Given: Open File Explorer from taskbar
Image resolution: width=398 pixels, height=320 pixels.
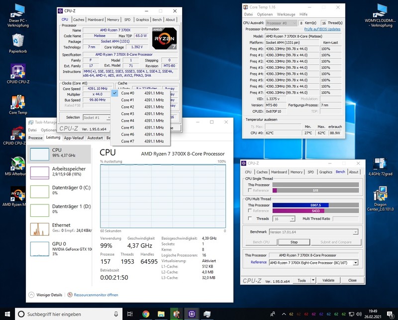Looking at the screenshot, I should pyautogui.click(x=161, y=314).
